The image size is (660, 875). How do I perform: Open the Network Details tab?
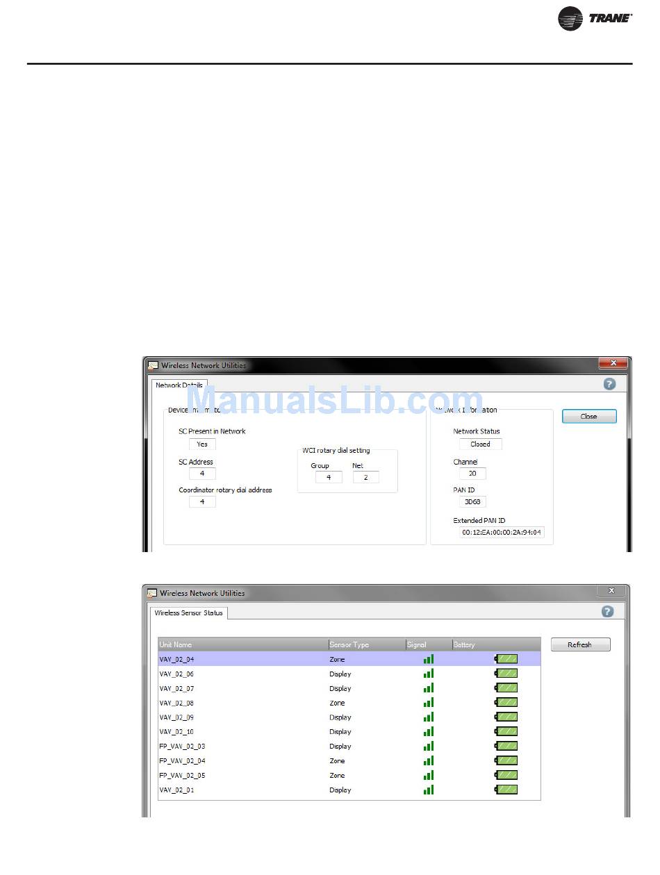pos(179,385)
